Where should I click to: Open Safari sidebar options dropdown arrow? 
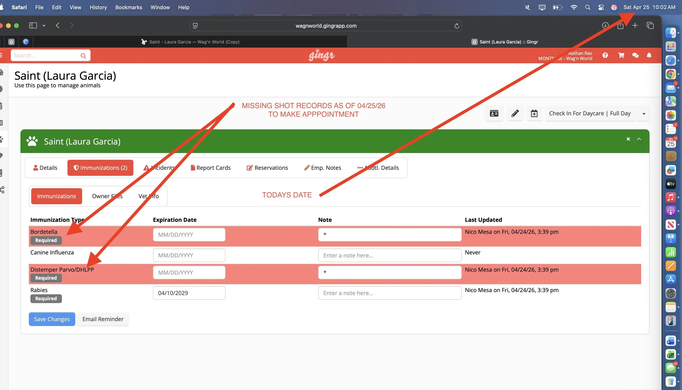[44, 26]
